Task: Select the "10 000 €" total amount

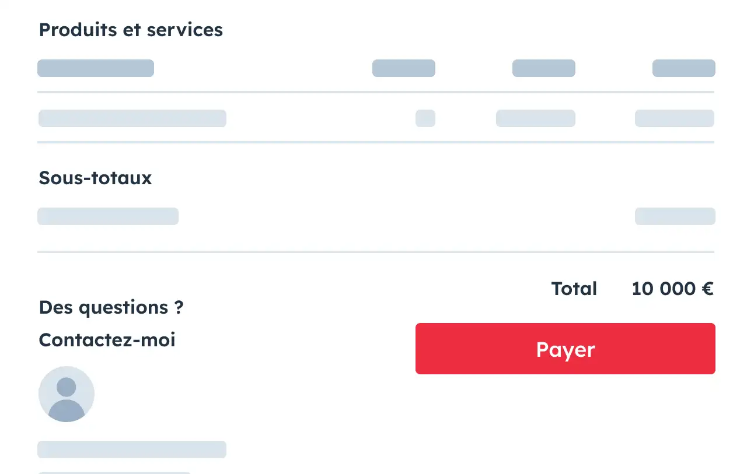Action: click(x=672, y=289)
